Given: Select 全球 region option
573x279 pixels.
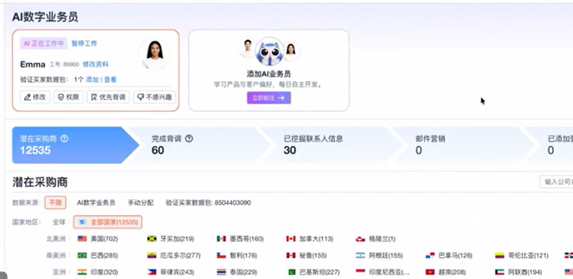Looking at the screenshot, I should (x=59, y=222).
